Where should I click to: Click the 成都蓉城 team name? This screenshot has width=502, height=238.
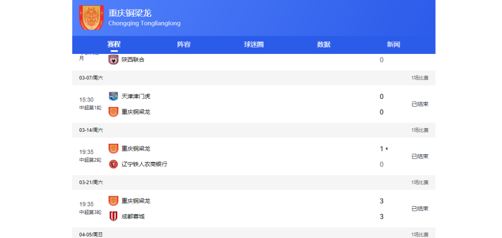[133, 217]
